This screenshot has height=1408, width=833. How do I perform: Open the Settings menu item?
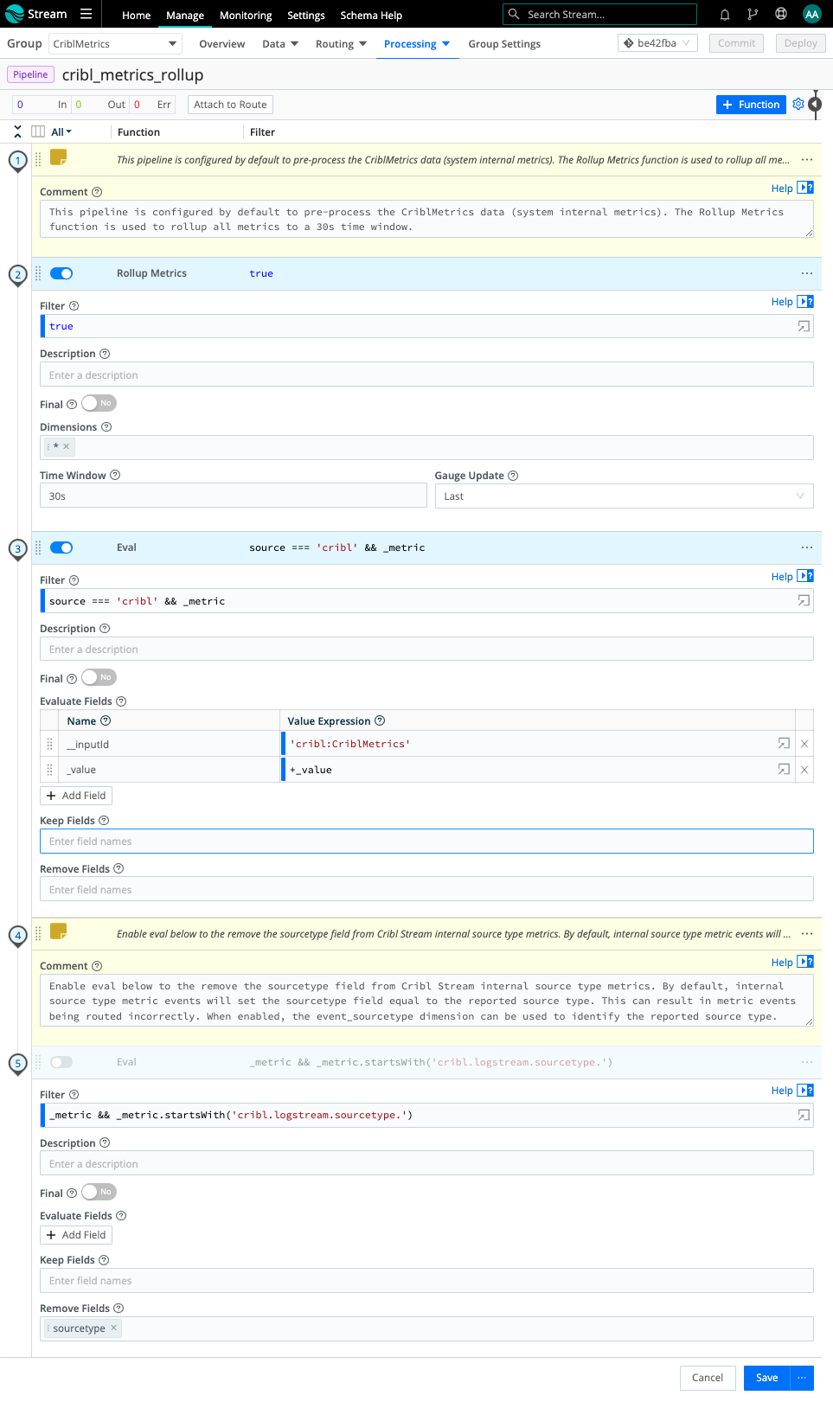pyautogui.click(x=306, y=16)
